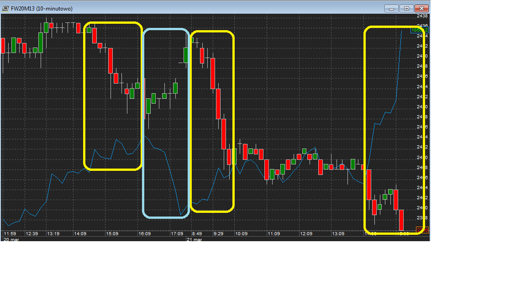Click the 13:09 time axis label
The image size is (526, 296).
(x=338, y=233)
